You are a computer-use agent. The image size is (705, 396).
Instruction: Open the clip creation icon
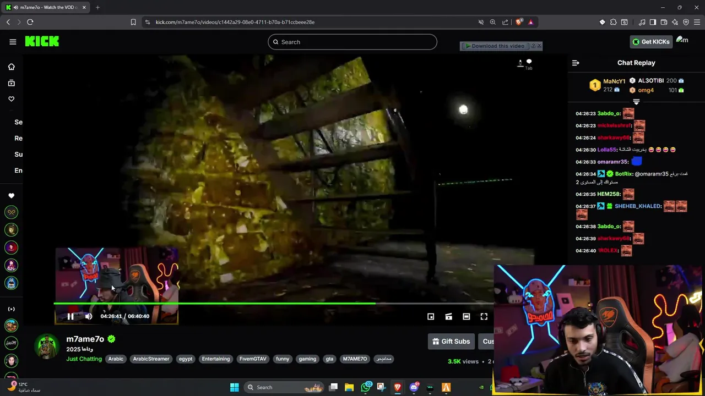(x=449, y=316)
